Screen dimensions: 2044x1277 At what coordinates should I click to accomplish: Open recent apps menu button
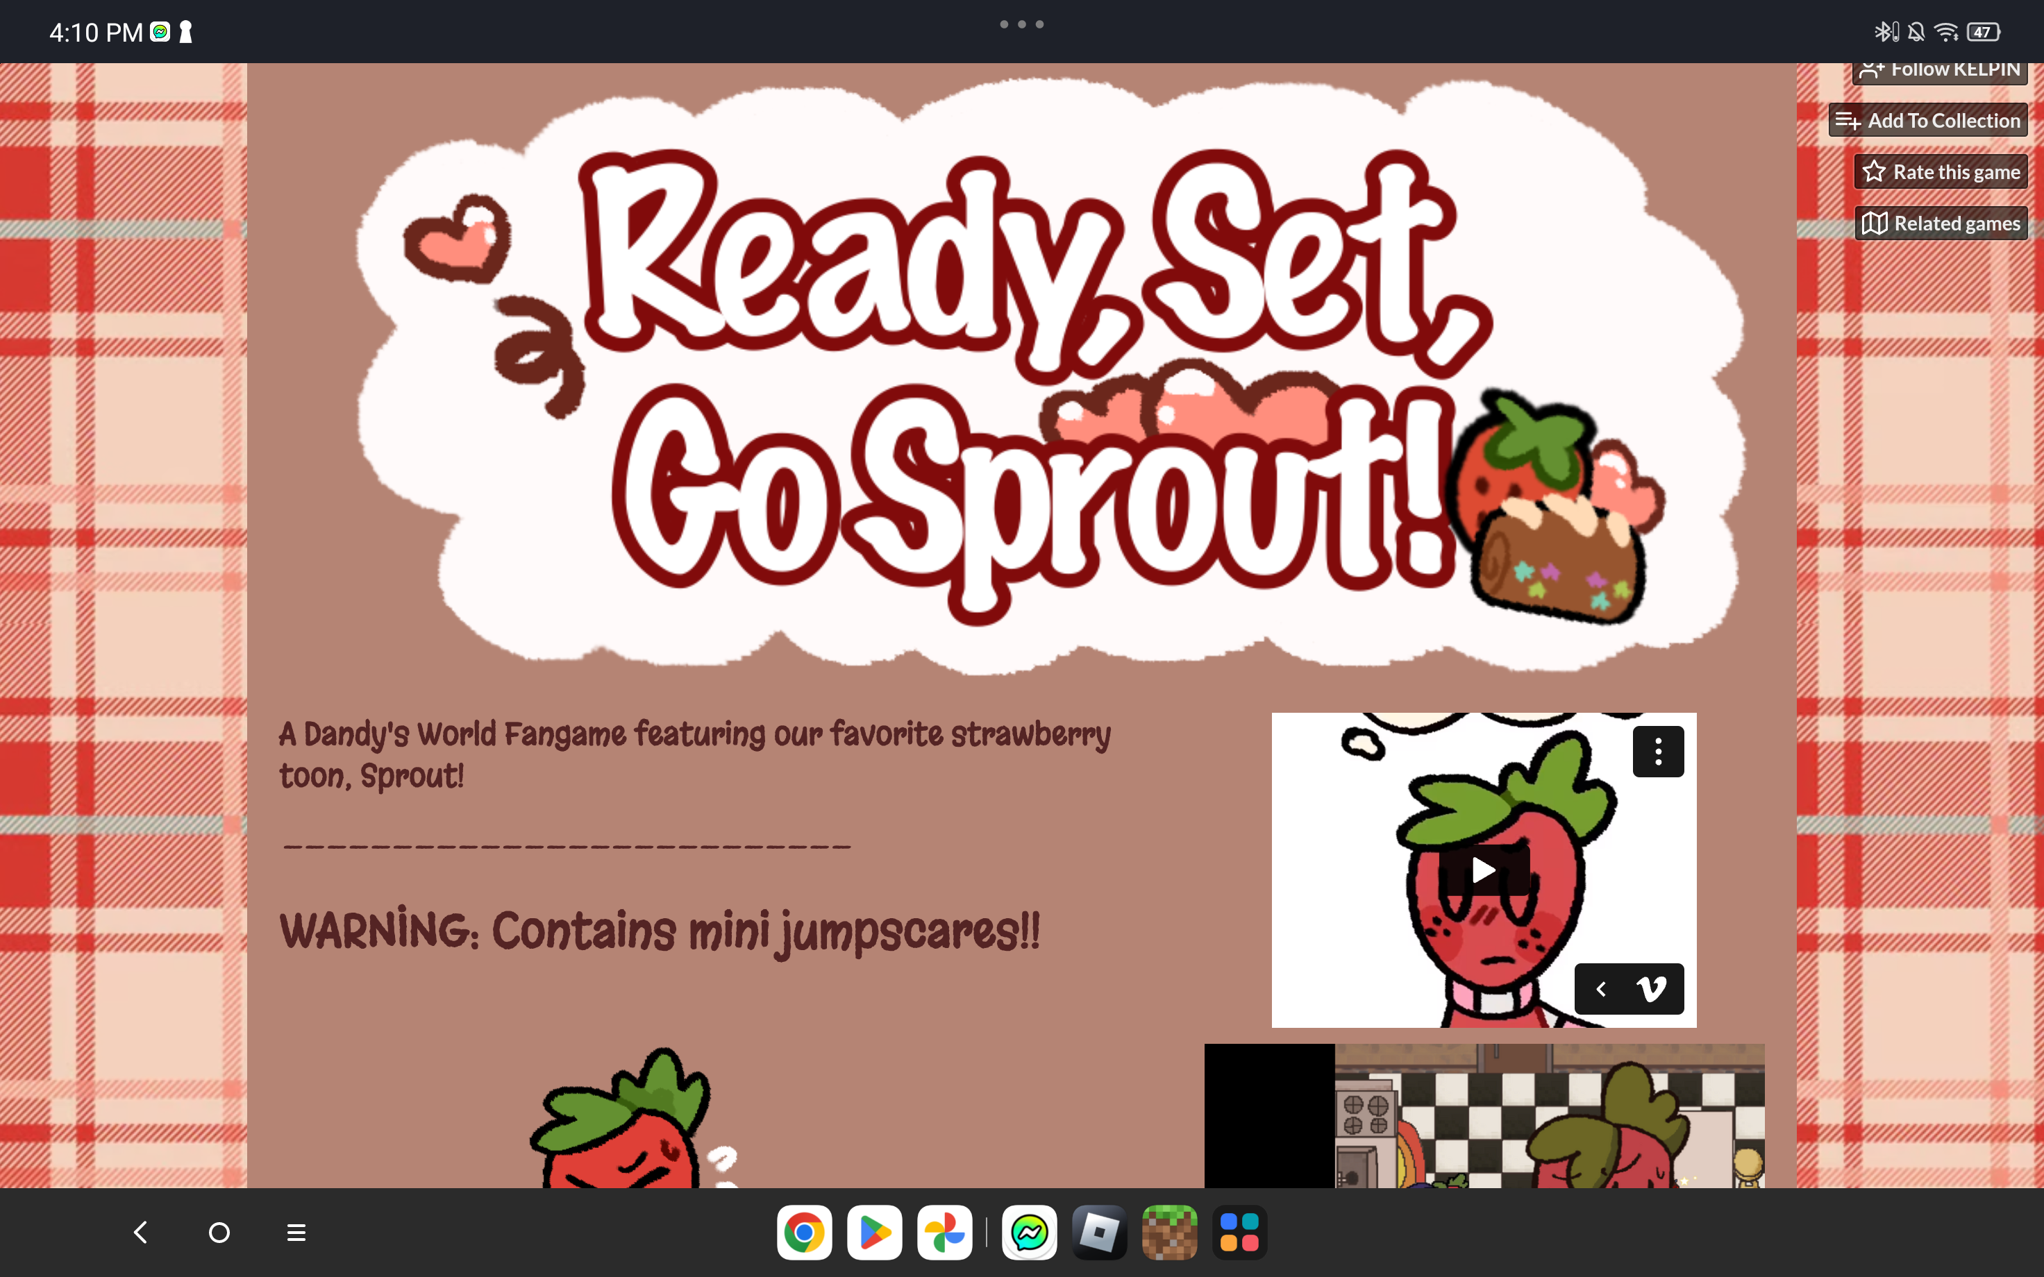pos(296,1233)
